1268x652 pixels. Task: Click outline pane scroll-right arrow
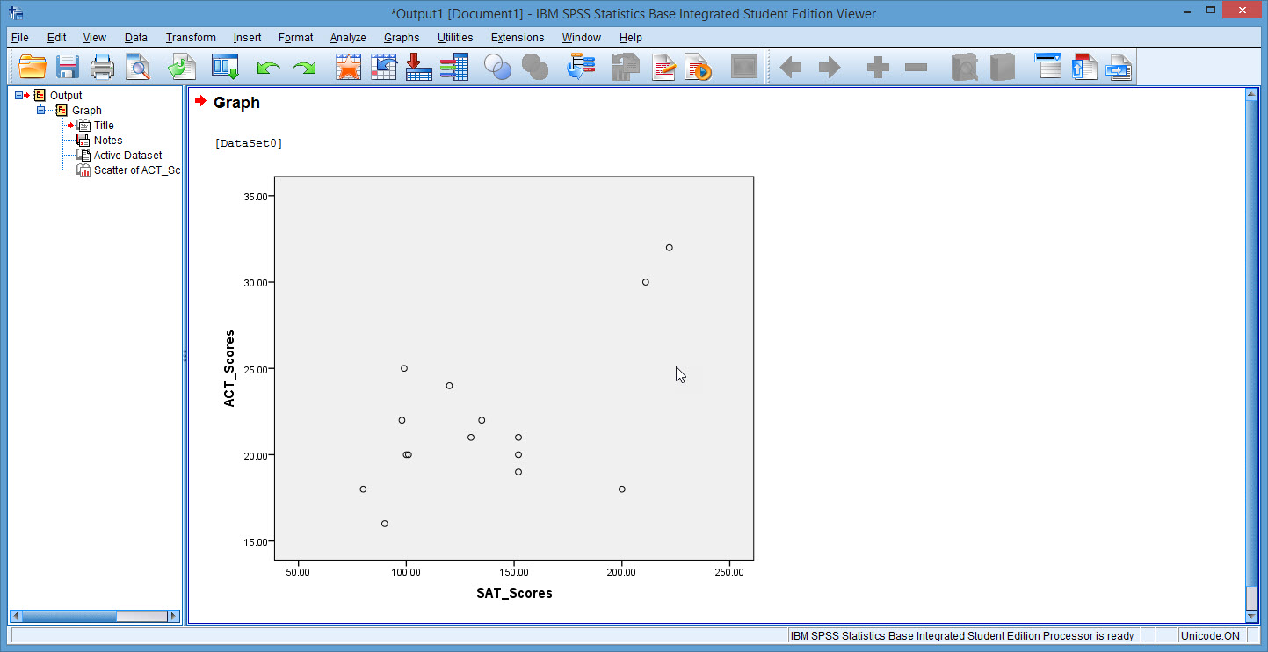click(173, 616)
